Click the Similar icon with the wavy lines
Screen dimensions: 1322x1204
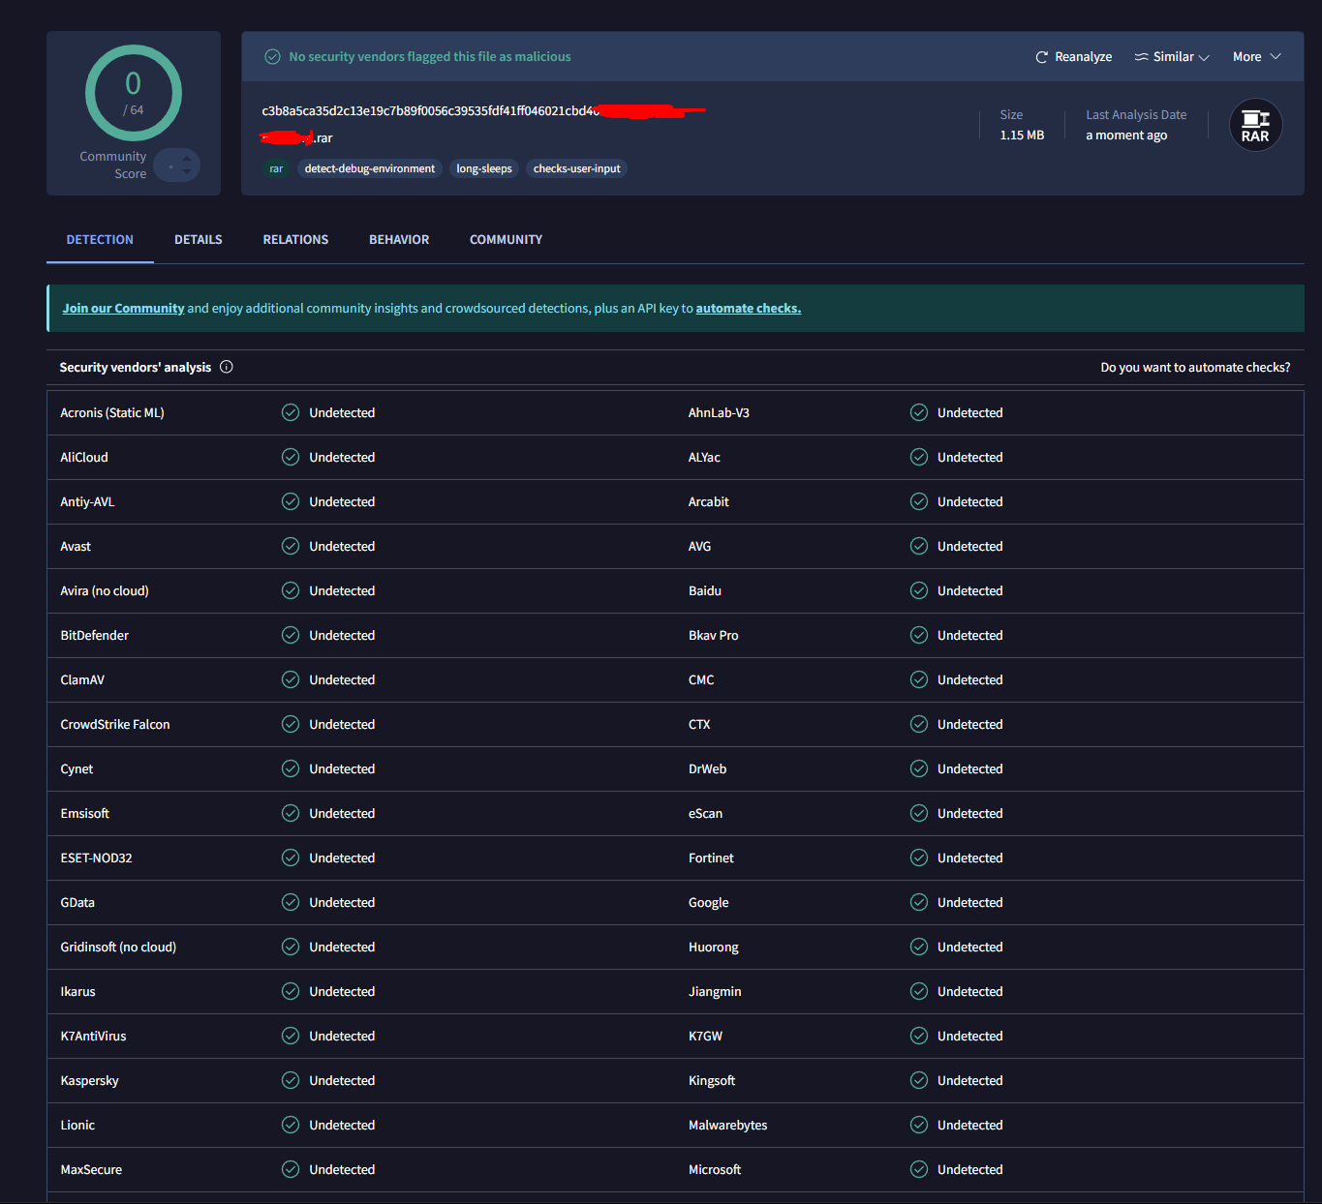(1142, 57)
